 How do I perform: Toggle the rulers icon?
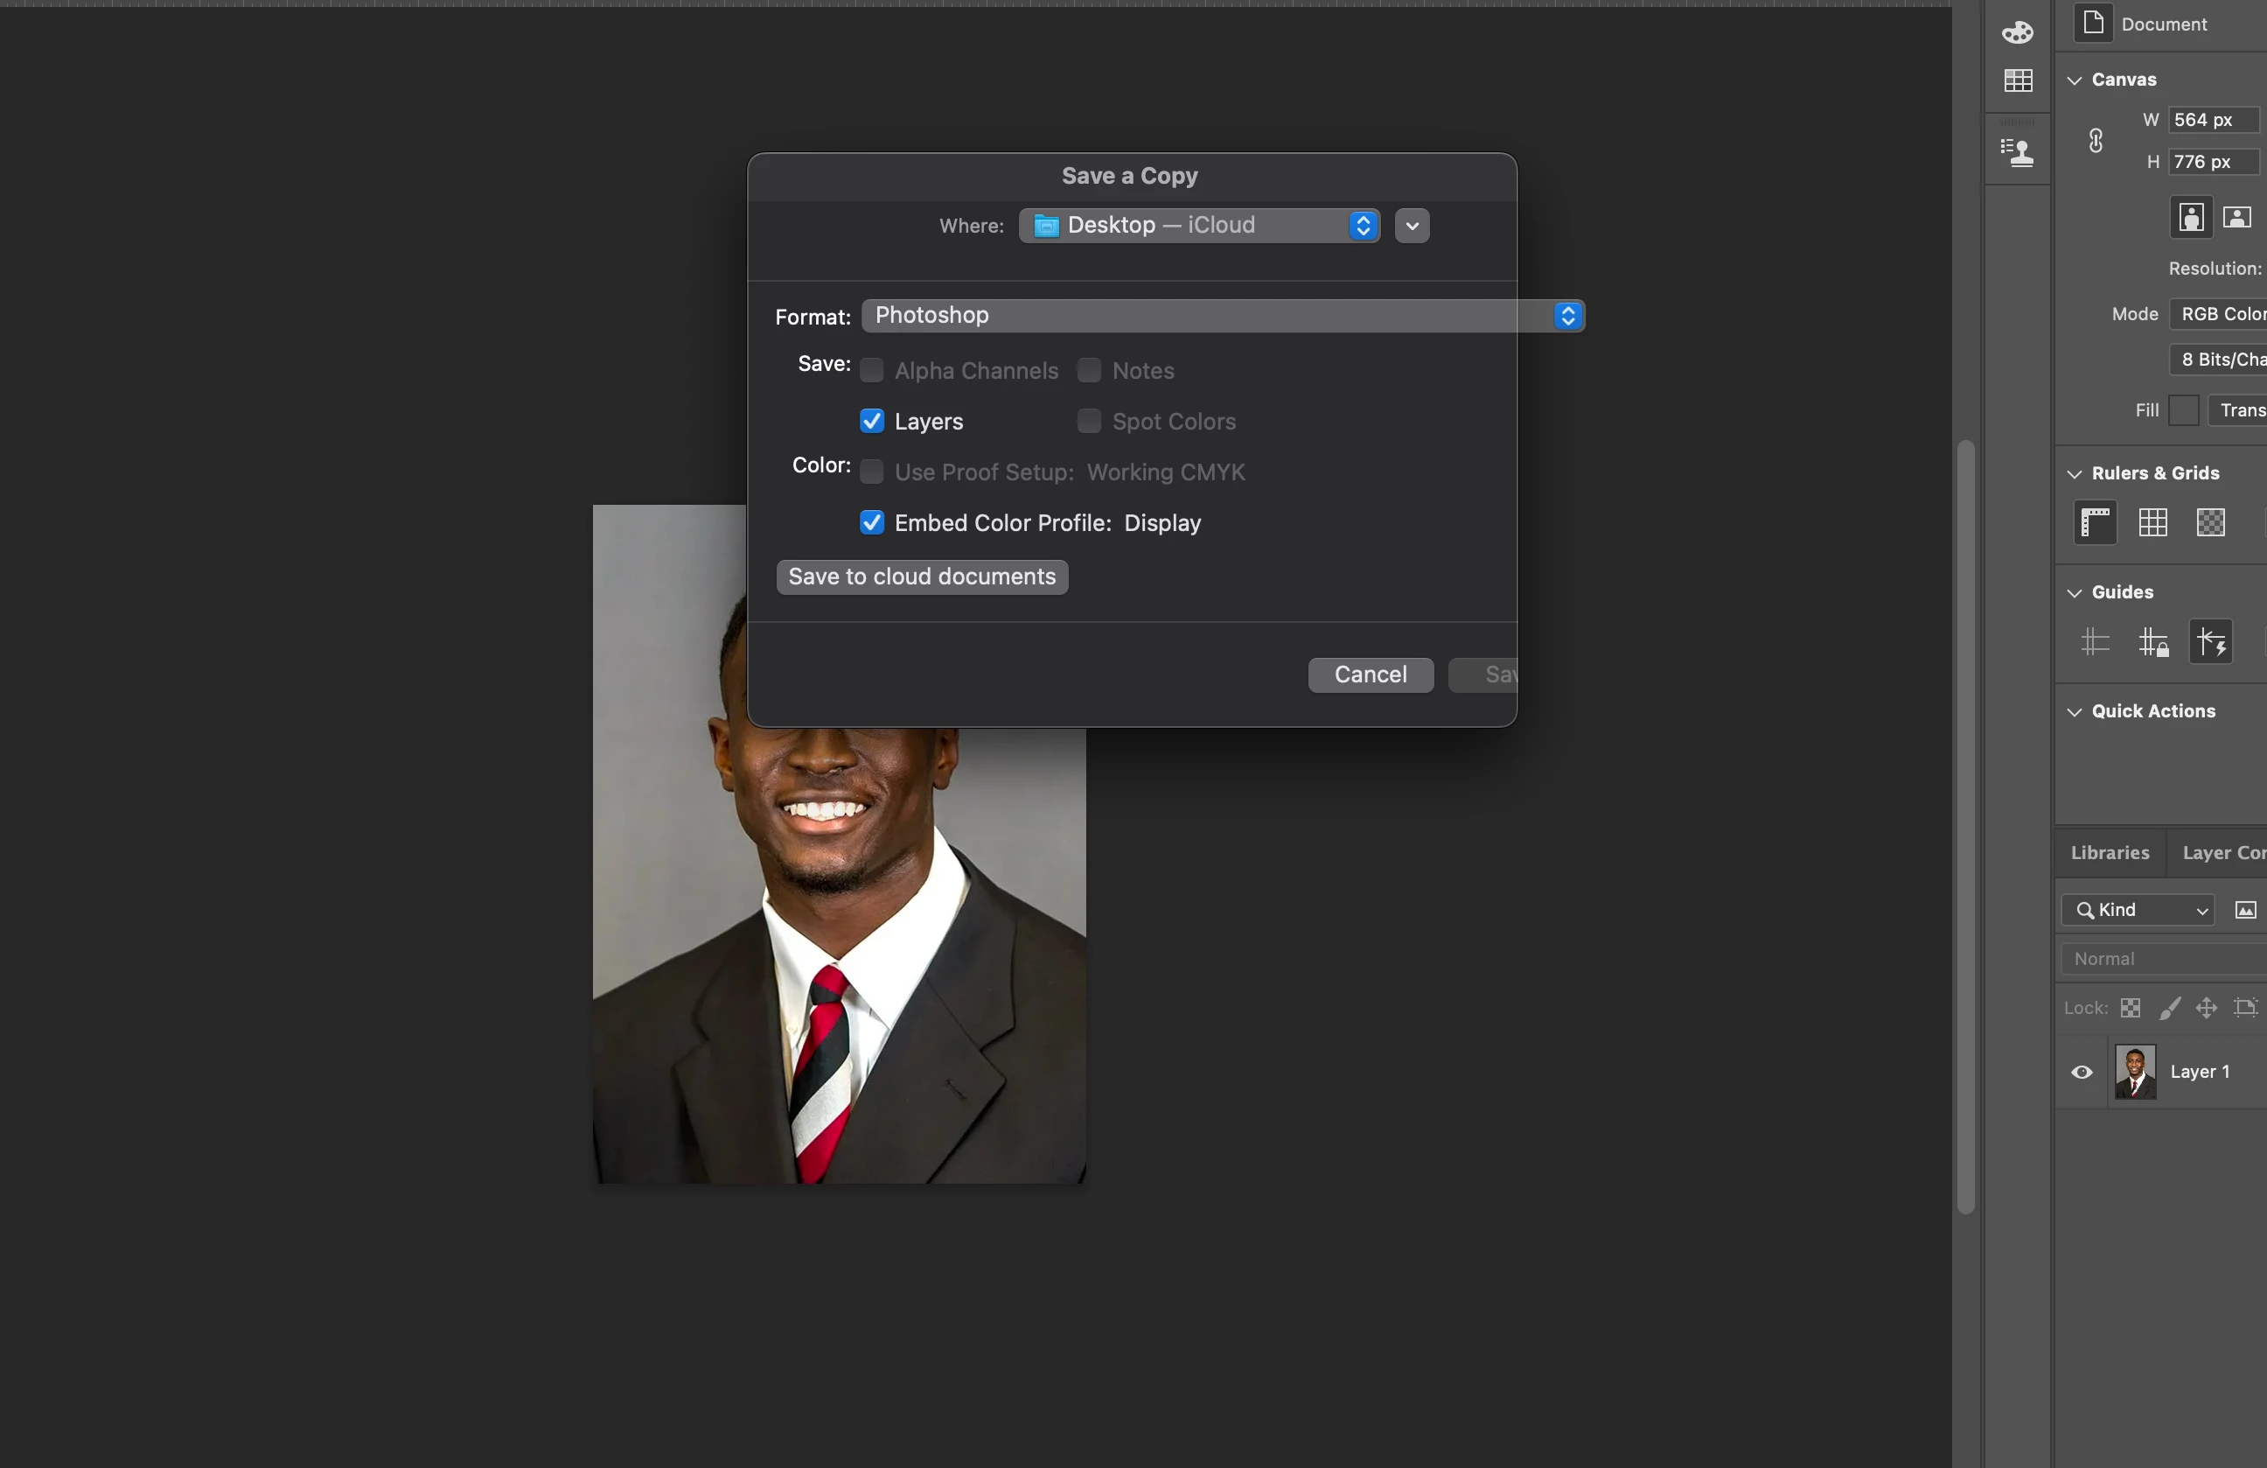pos(2096,523)
